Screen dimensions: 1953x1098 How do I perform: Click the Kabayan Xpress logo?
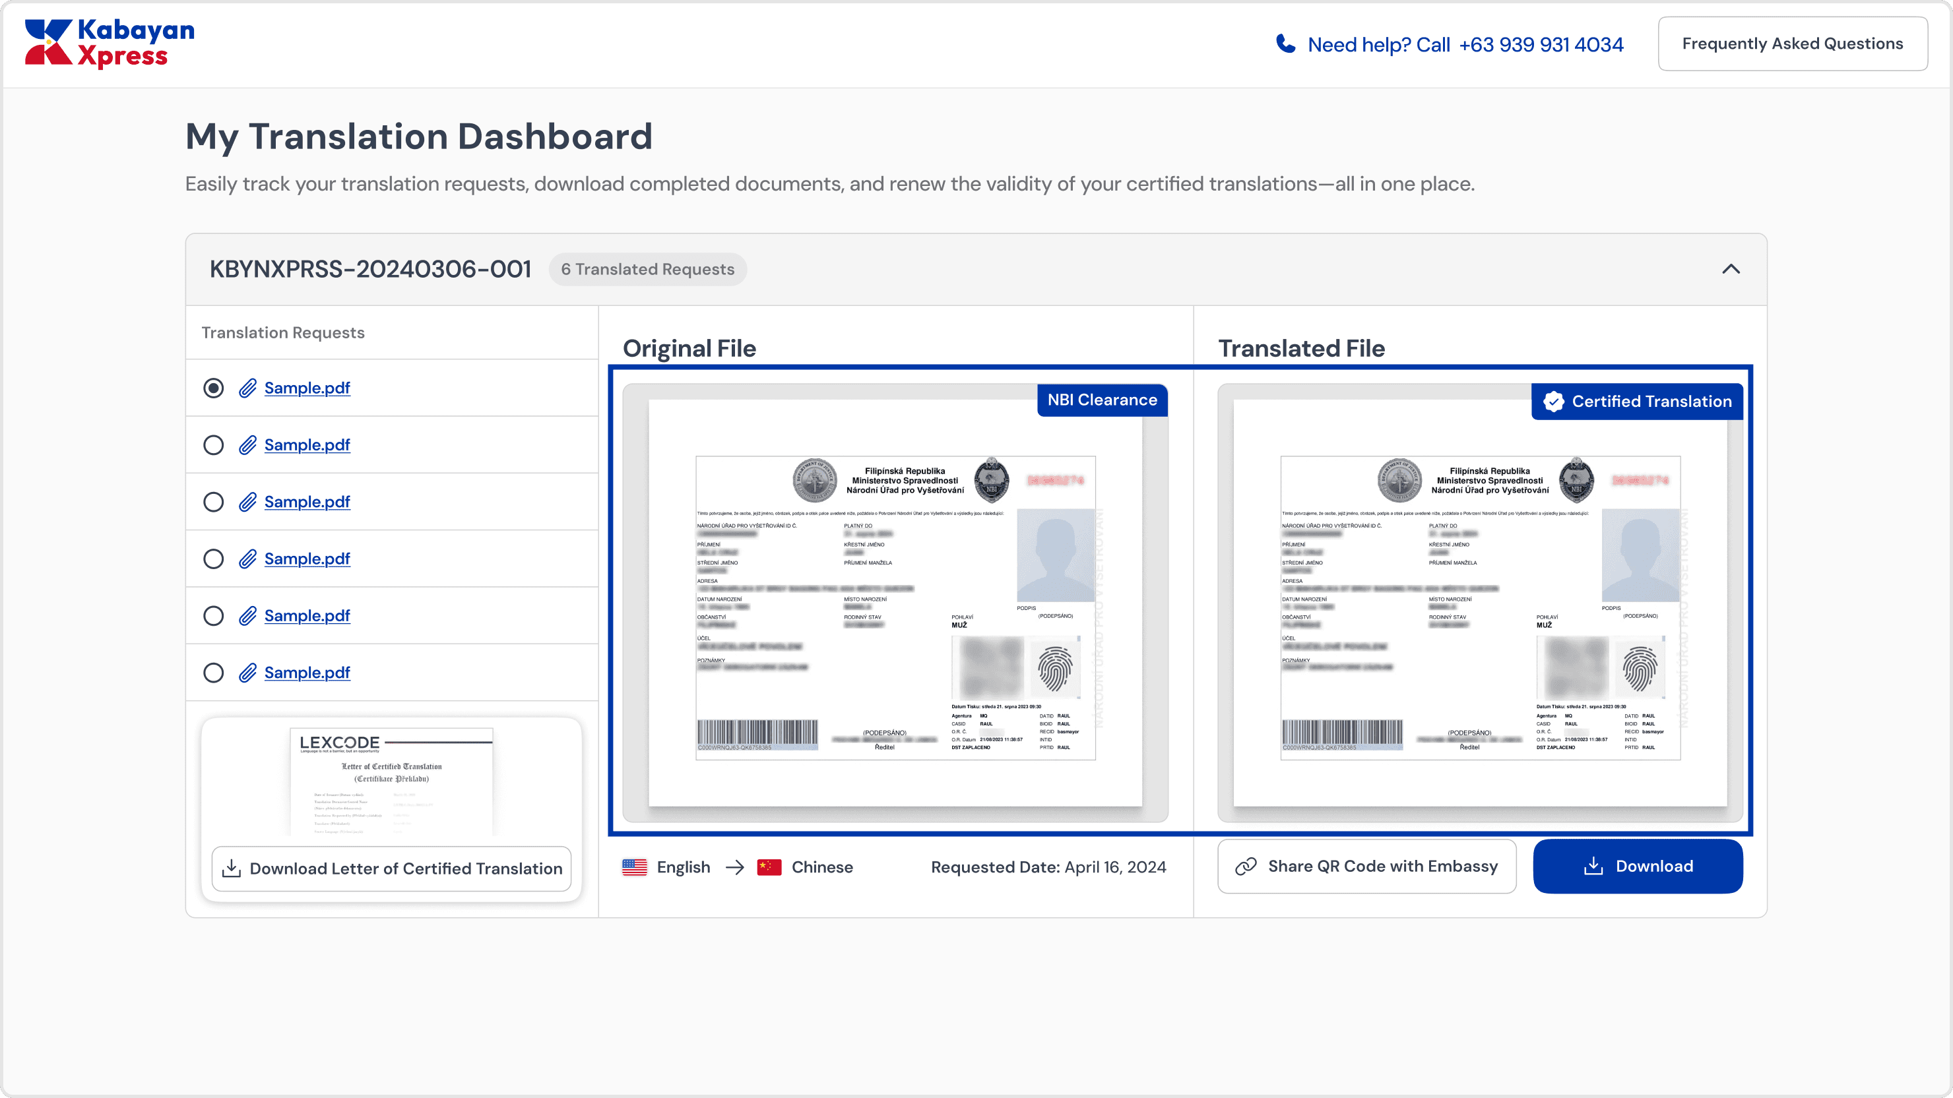(109, 43)
